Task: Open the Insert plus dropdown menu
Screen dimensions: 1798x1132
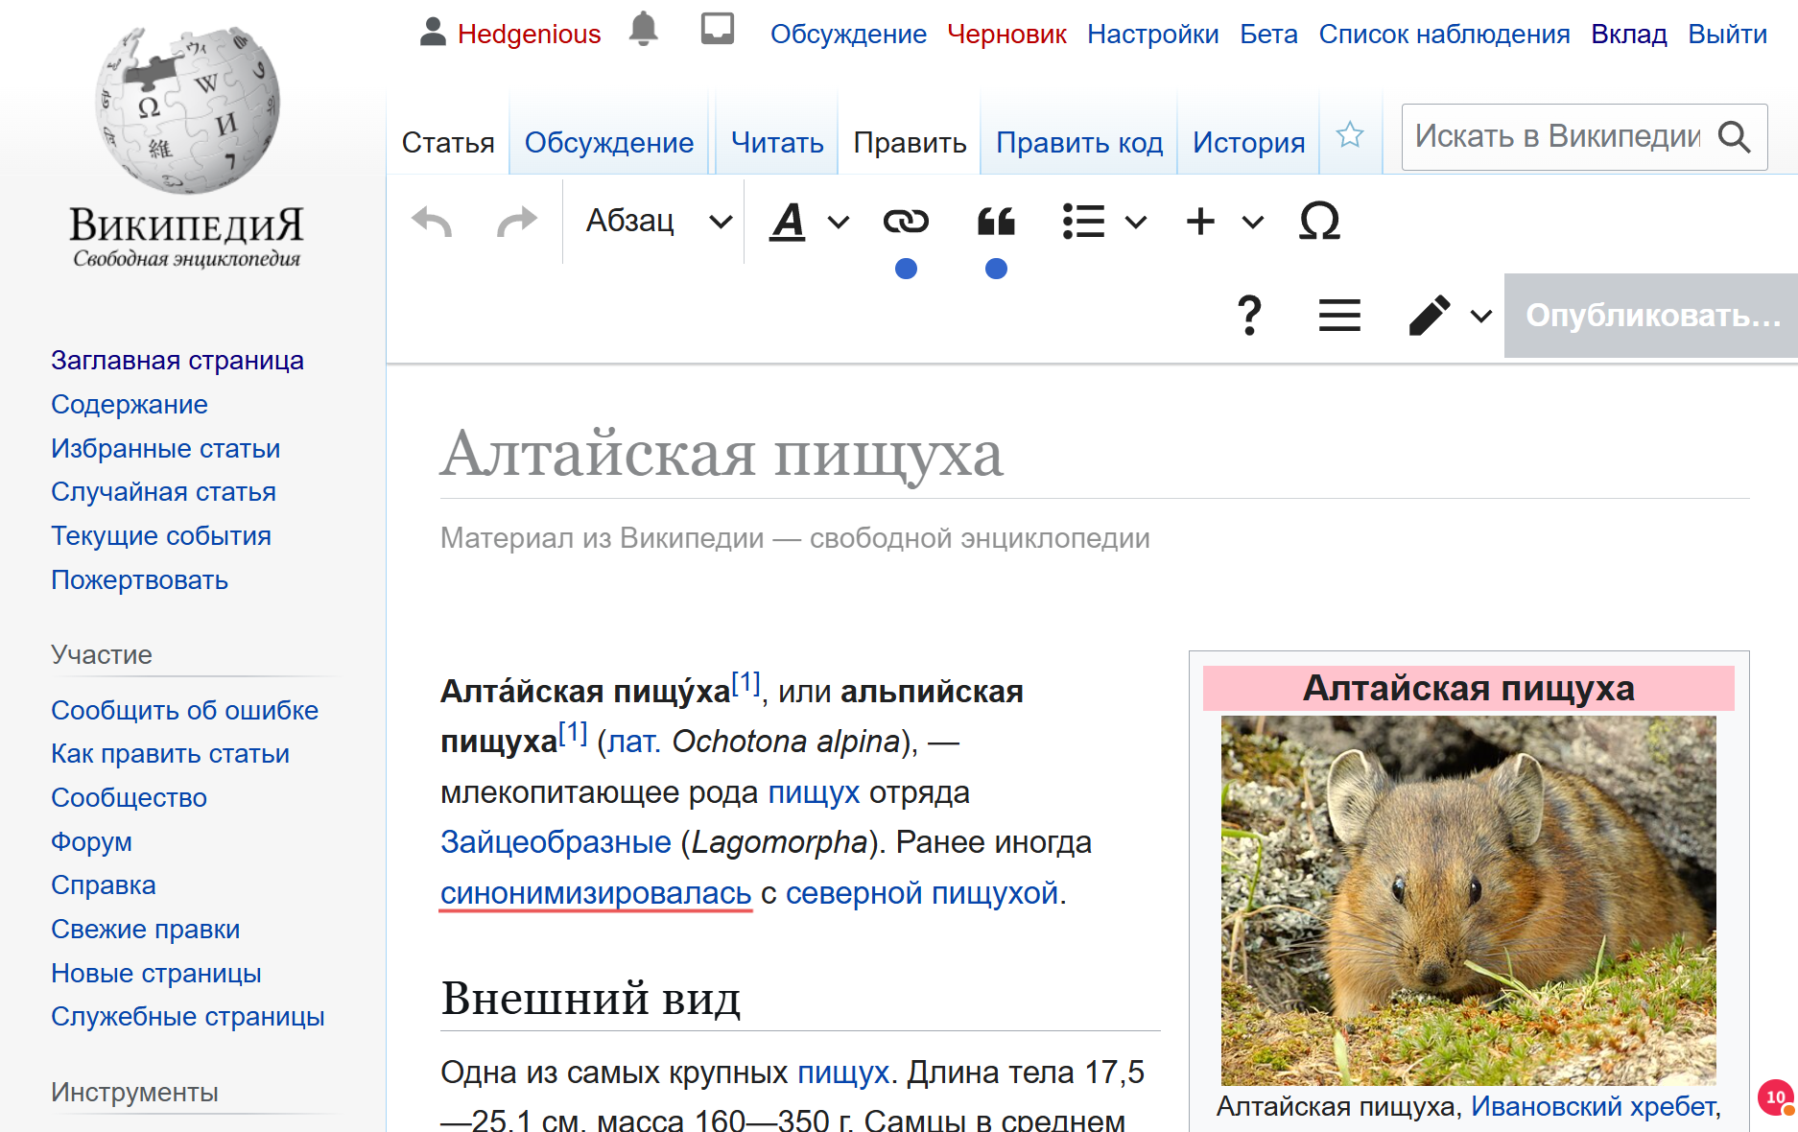Action: point(1223,222)
